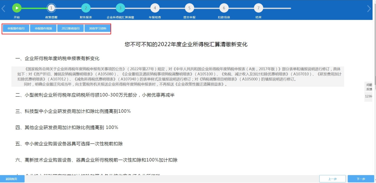Open the 2022新政指引 tab
This screenshot has height=183, width=376.
(71, 29)
